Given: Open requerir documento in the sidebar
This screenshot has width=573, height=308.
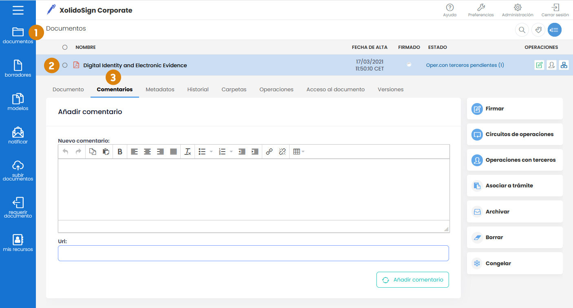Looking at the screenshot, I should point(18,207).
